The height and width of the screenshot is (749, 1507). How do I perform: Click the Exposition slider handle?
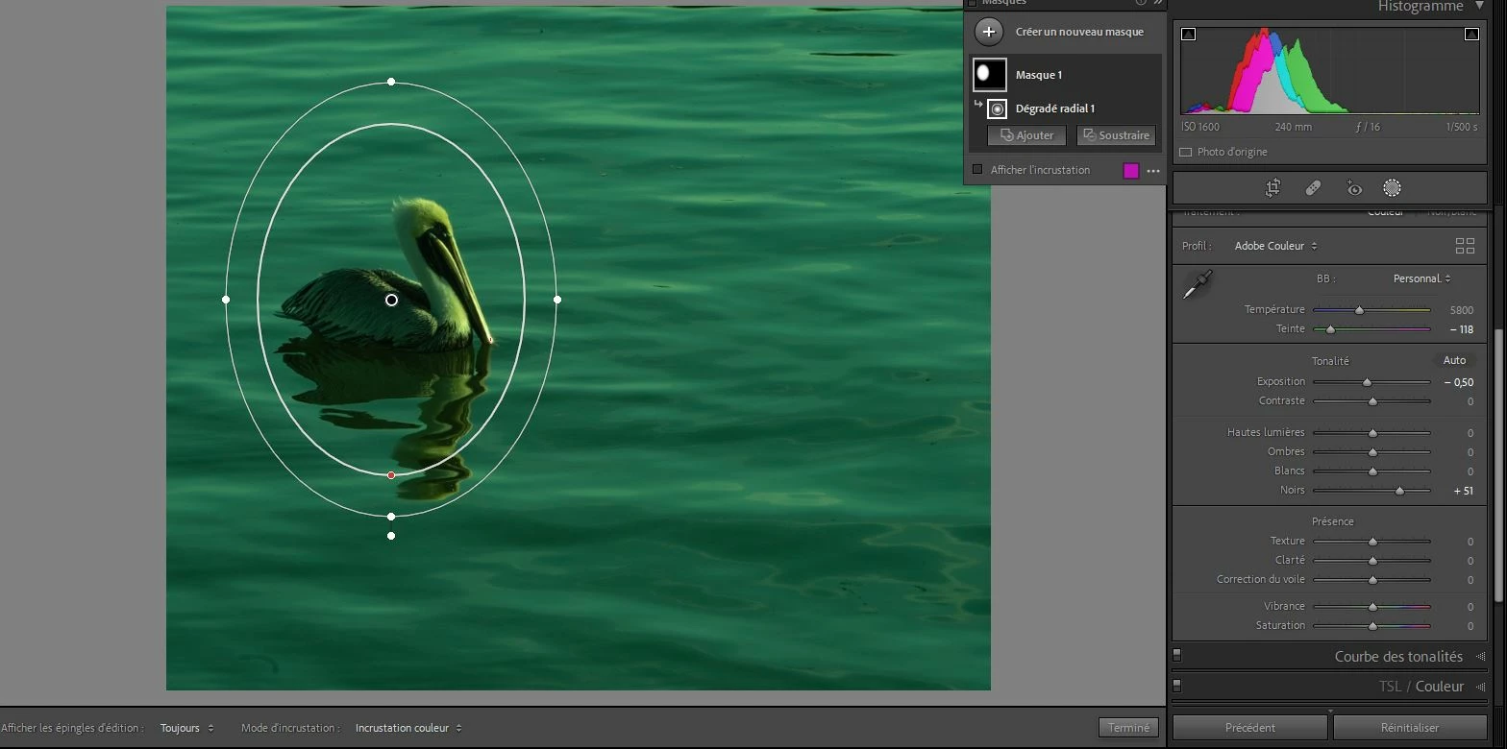[1367, 382]
